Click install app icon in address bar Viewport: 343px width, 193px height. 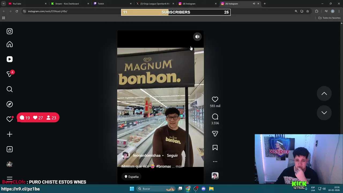[302, 11]
